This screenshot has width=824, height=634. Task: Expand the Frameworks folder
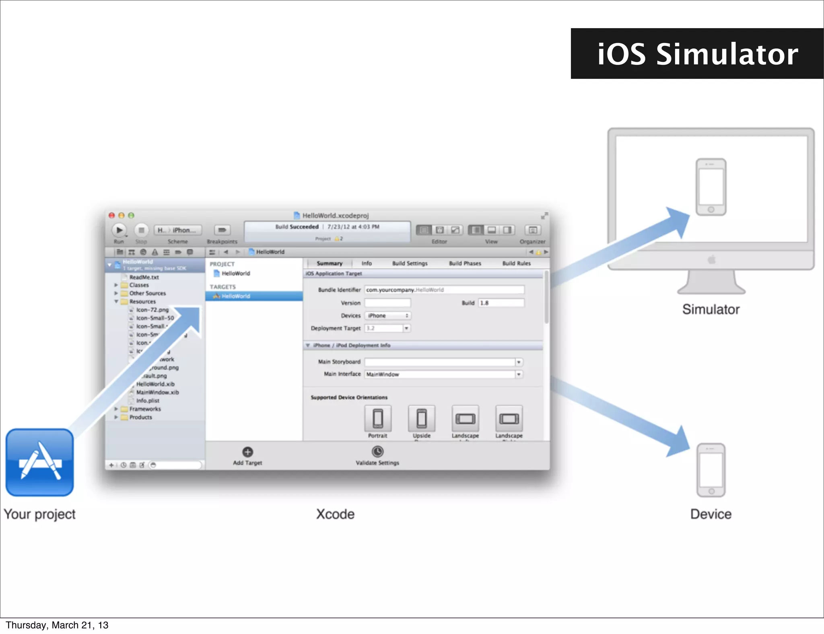pos(116,409)
